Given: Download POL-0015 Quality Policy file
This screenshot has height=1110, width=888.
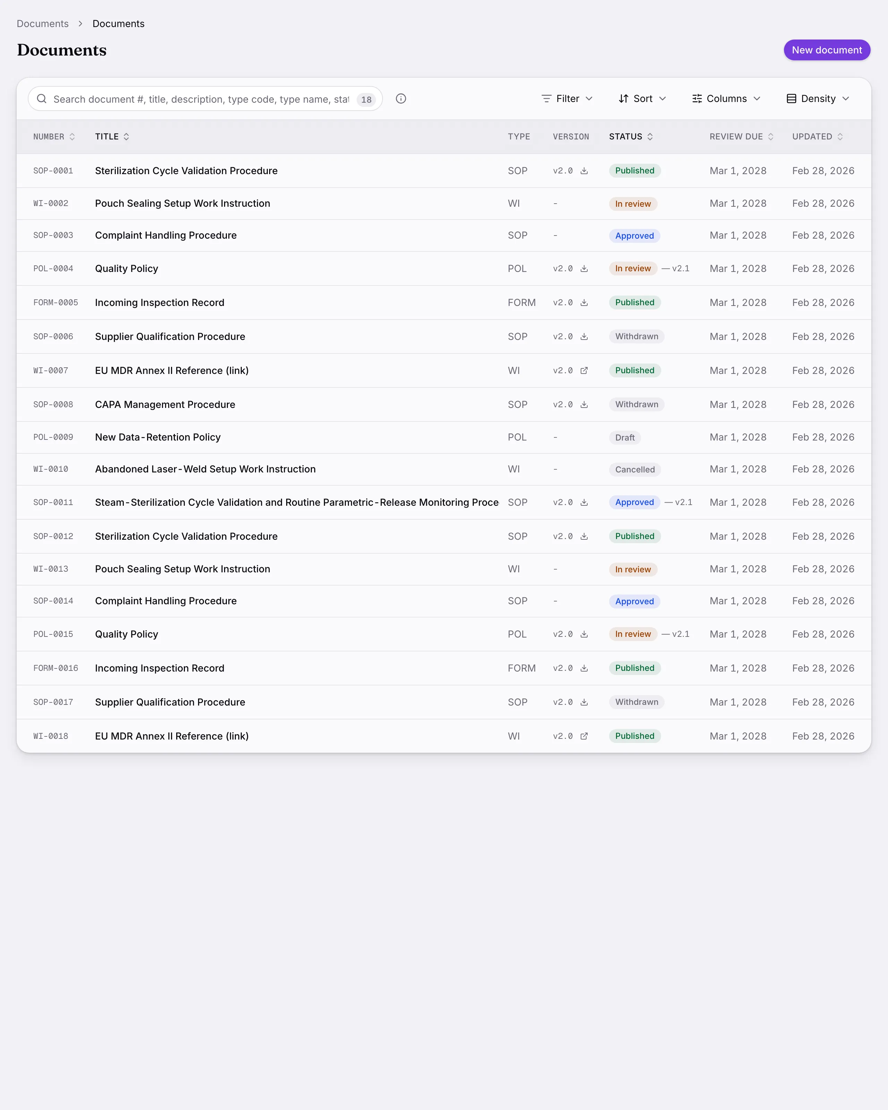Looking at the screenshot, I should click(584, 634).
